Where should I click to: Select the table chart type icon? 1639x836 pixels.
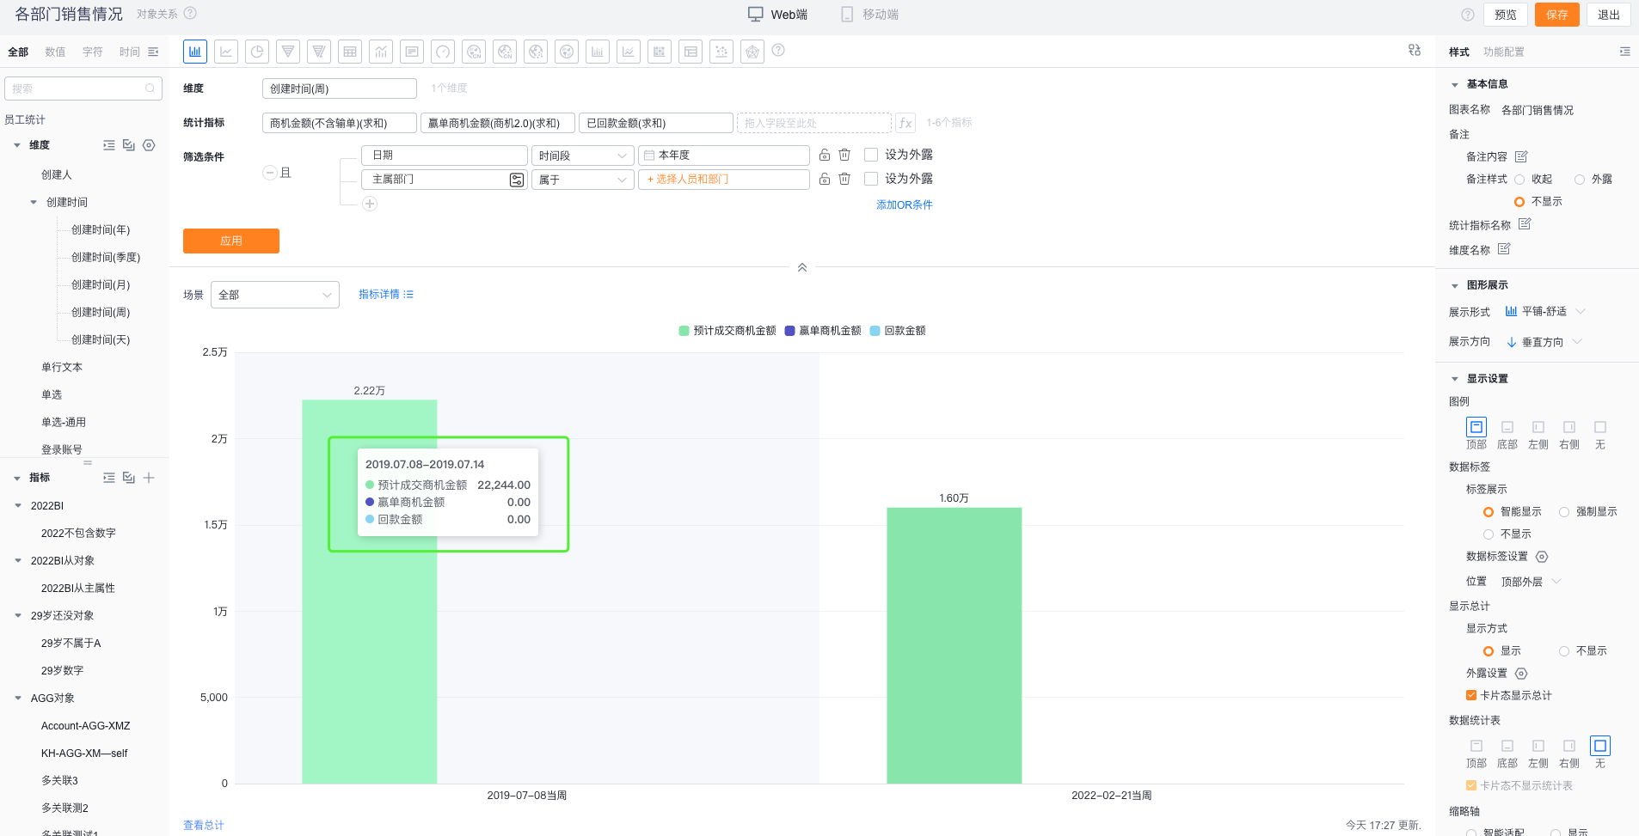point(350,52)
